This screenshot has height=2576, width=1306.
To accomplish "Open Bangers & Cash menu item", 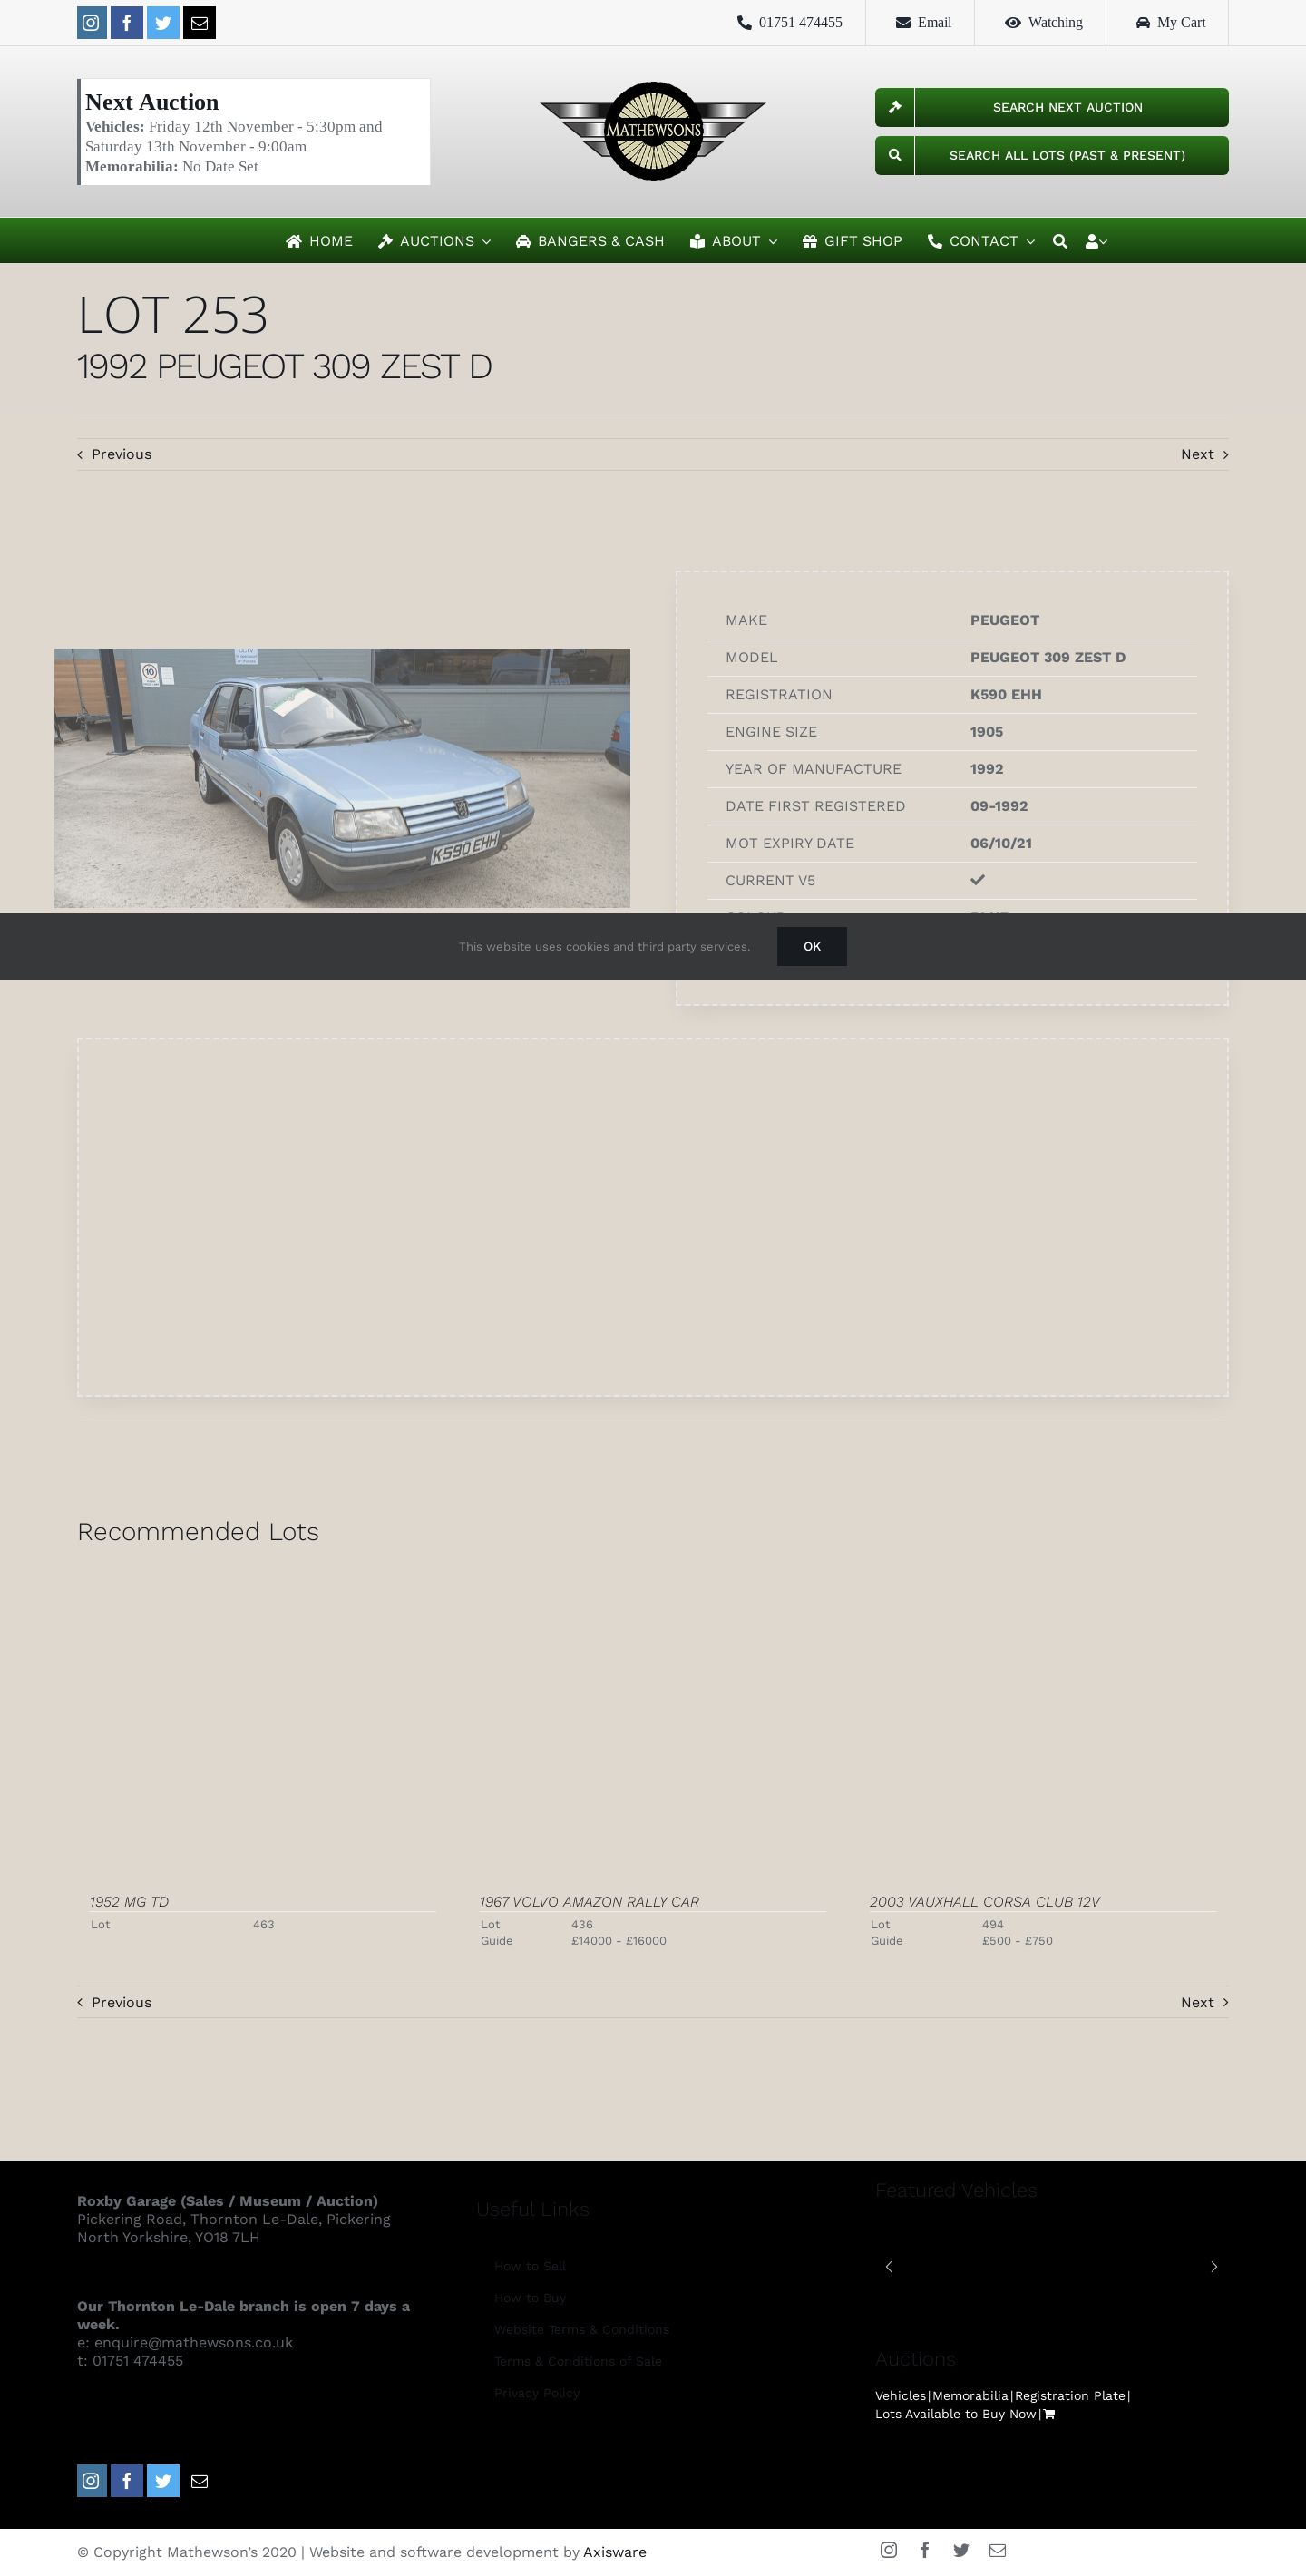I will click(x=590, y=241).
